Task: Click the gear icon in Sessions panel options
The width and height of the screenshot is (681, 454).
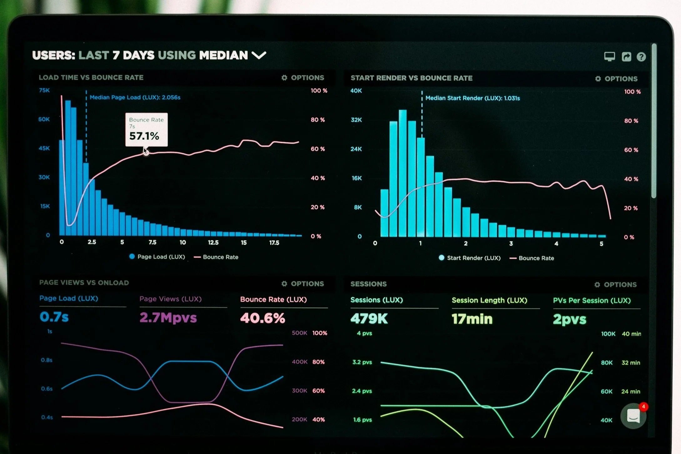Action: coord(597,285)
